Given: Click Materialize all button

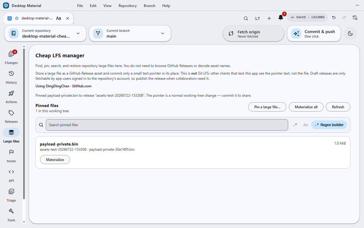Looking at the screenshot, I should coord(306,107).
